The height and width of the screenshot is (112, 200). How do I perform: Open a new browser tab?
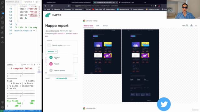(x=145, y=2)
